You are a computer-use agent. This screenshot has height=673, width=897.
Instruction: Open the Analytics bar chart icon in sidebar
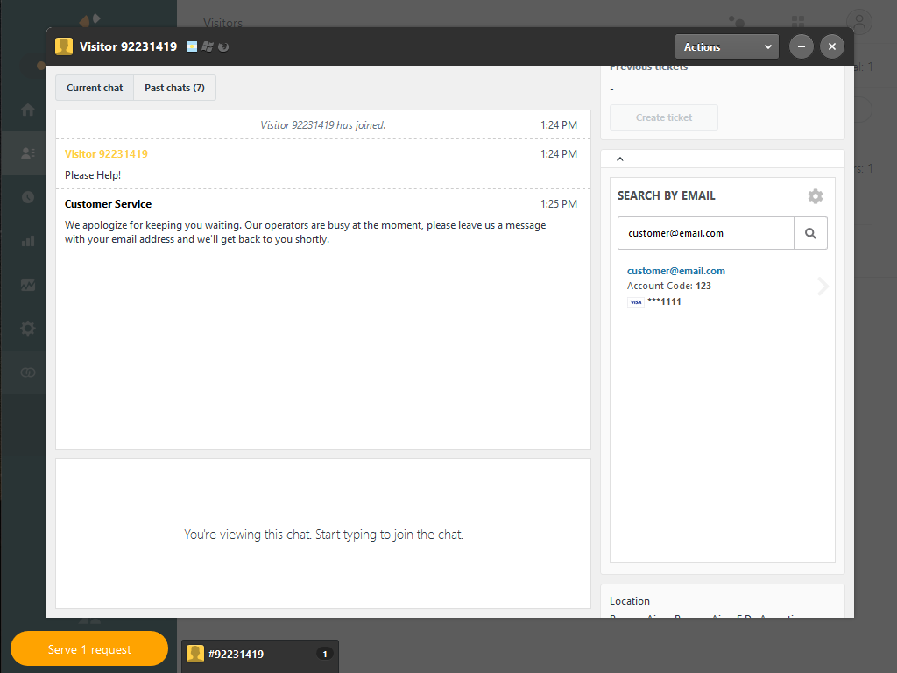pyautogui.click(x=28, y=241)
